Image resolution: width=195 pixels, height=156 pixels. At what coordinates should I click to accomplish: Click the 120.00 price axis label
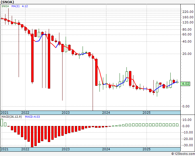[x=188, y=22]
